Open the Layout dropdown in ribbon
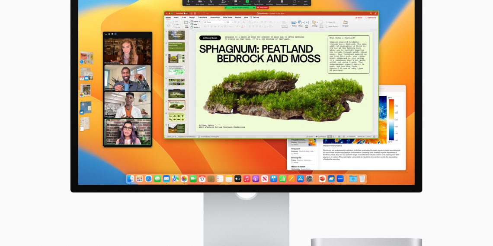 tap(195, 21)
